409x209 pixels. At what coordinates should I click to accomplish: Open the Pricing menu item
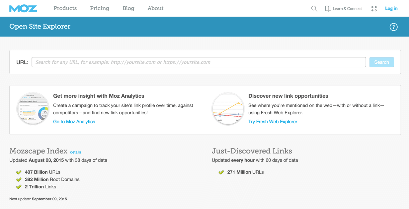[100, 8]
